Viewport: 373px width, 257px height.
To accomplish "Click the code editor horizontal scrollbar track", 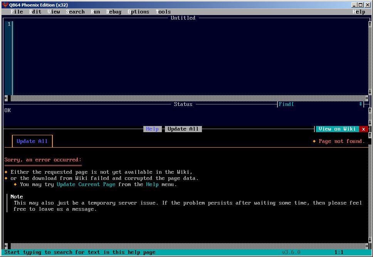I will (x=188, y=98).
